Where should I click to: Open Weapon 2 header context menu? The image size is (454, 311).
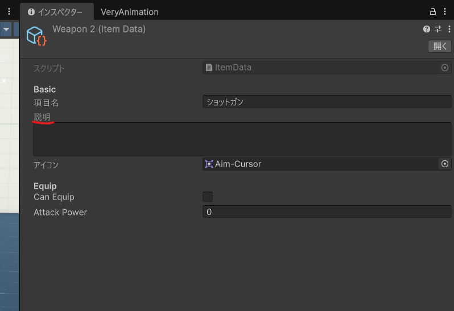449,29
